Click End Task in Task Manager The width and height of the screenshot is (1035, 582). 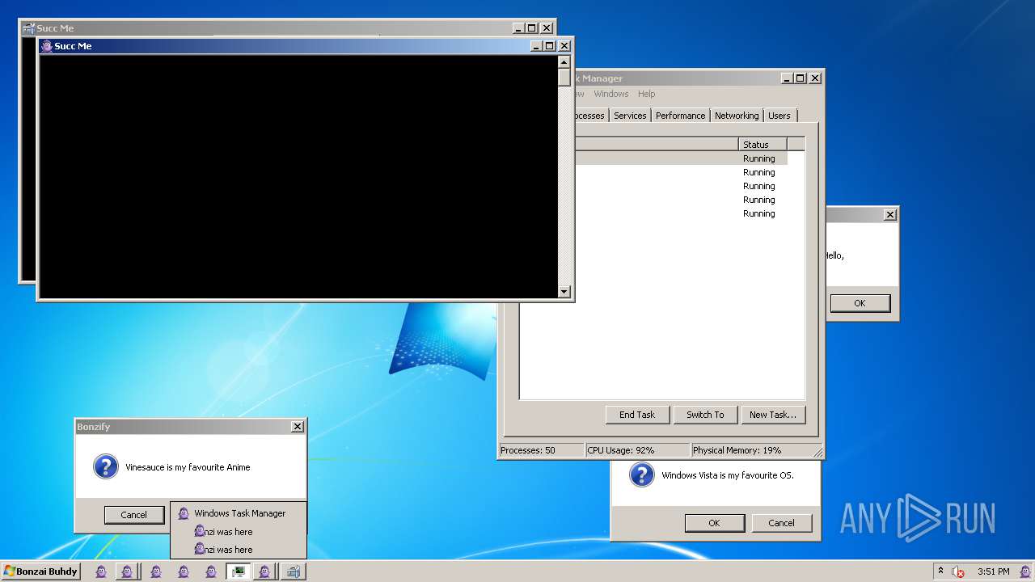(x=637, y=415)
